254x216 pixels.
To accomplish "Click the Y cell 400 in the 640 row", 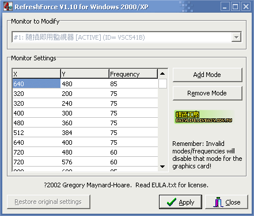I will [85, 142].
